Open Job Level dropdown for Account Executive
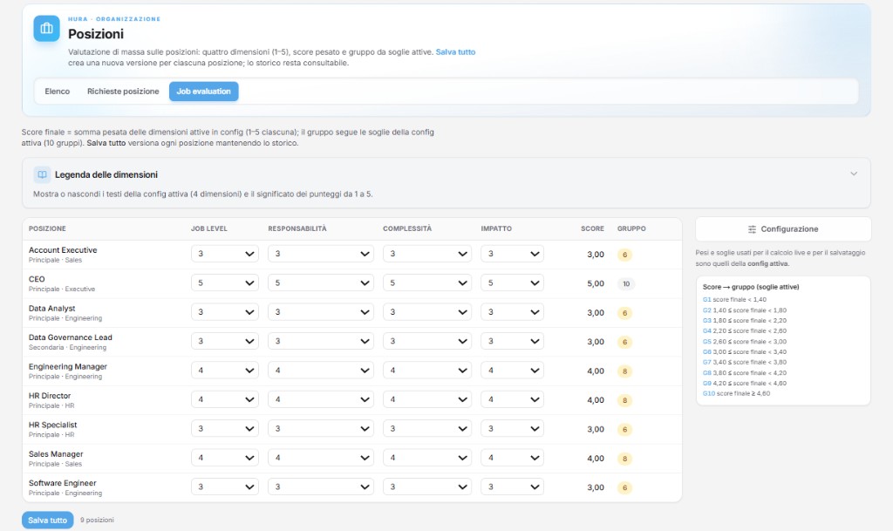The width and height of the screenshot is (893, 531). coord(225,254)
